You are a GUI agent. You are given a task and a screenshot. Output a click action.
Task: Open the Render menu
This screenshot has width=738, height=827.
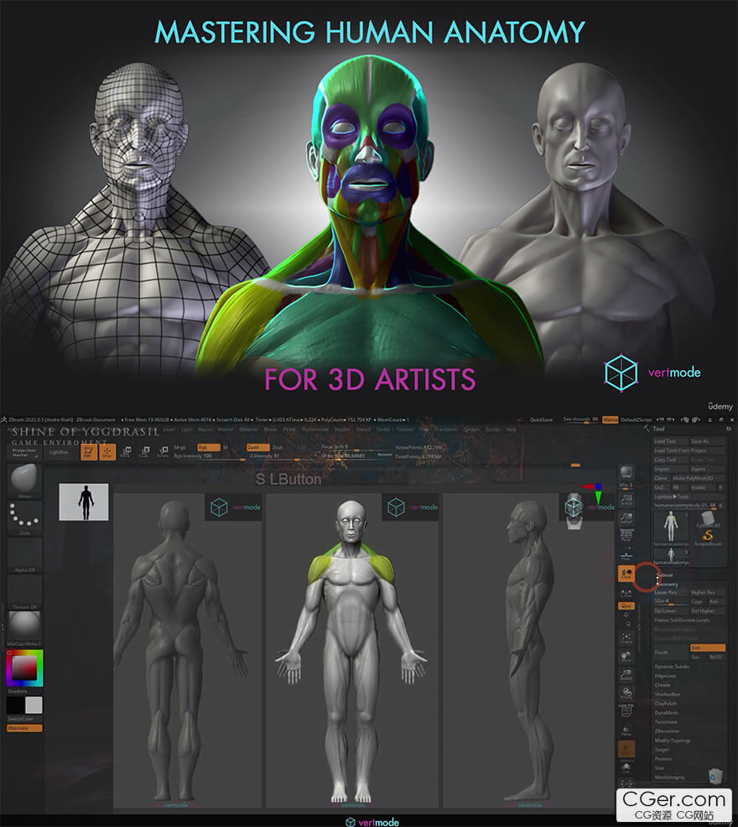click(342, 429)
